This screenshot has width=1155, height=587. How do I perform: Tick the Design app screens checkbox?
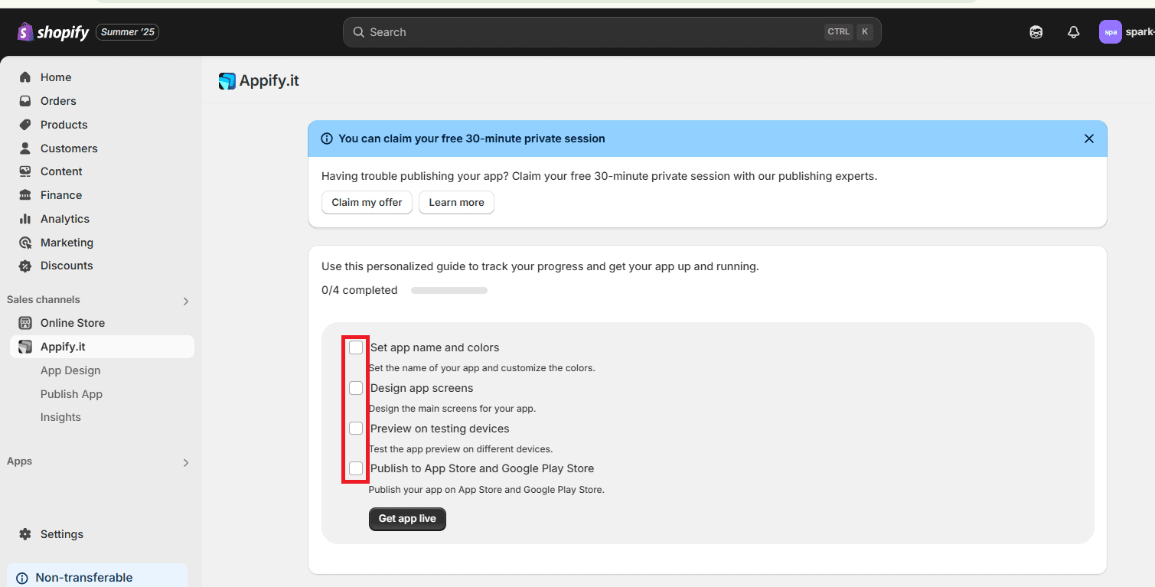[x=356, y=388]
